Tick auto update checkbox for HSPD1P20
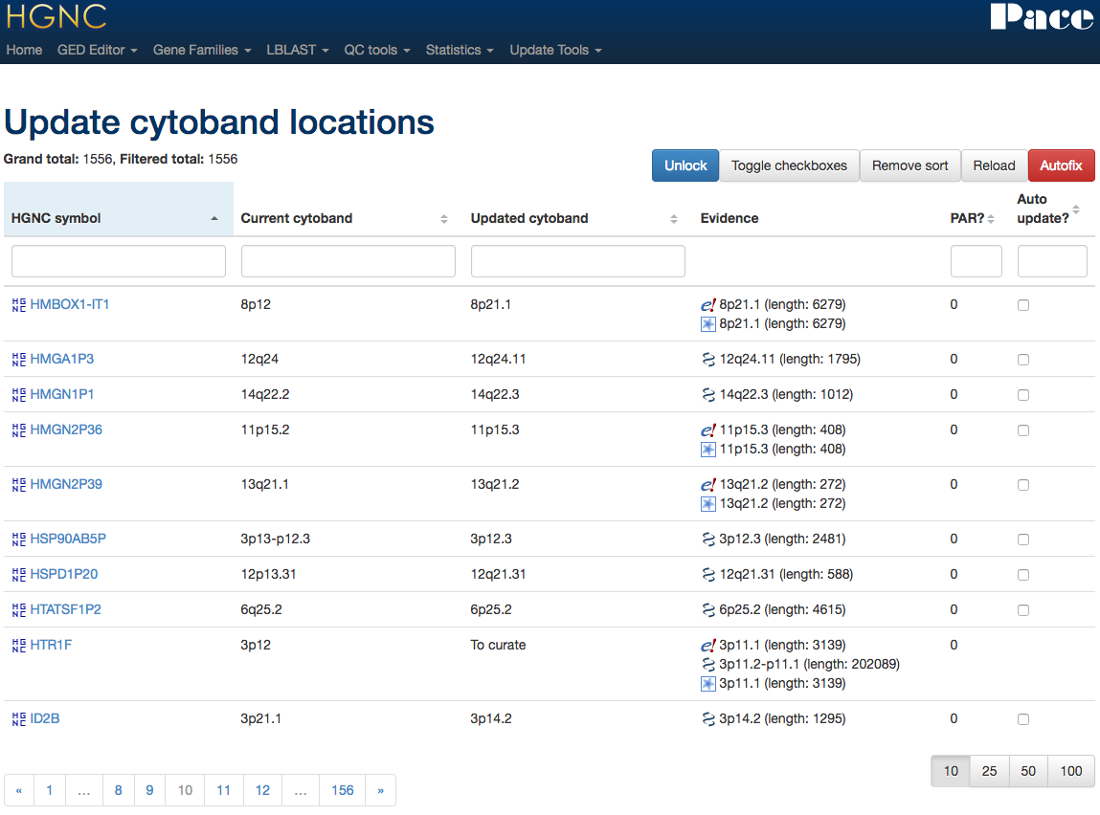This screenshot has width=1100, height=815. (1023, 575)
